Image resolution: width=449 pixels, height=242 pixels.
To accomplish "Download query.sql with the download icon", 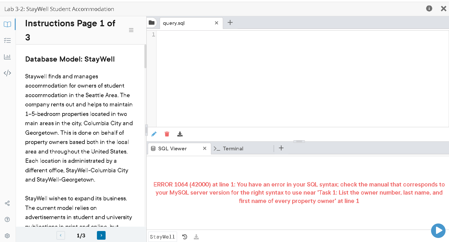I will pos(180,134).
